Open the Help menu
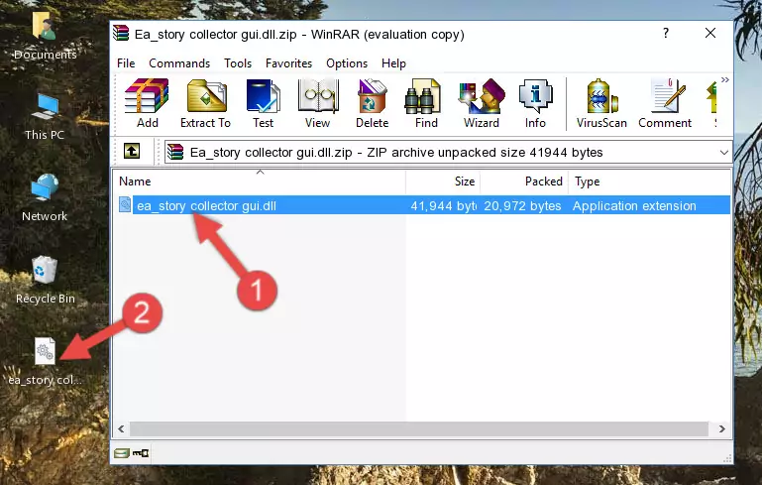The image size is (762, 485). click(x=393, y=63)
